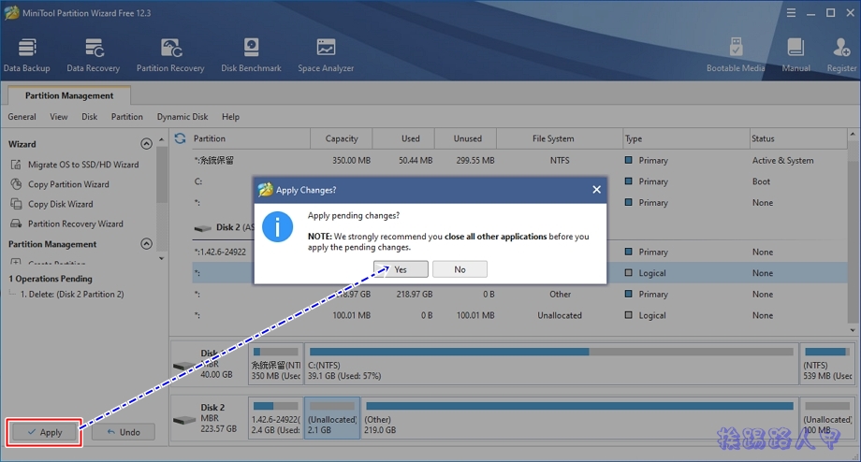Image resolution: width=861 pixels, height=462 pixels.
Task: Click the Undo button
Action: pos(123,432)
